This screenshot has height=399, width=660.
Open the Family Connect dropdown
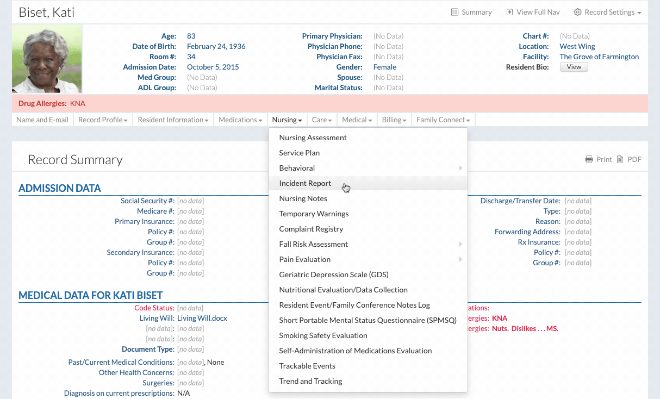[443, 120]
